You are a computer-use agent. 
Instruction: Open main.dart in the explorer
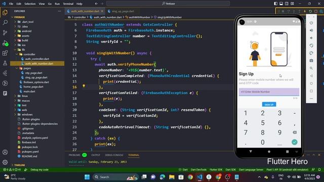point(29,92)
